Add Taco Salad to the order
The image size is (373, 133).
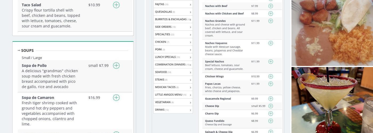[116, 5]
